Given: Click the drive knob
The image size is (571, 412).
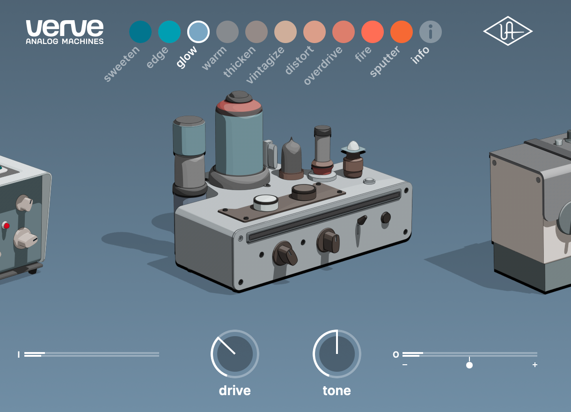Looking at the screenshot, I should 235,354.
